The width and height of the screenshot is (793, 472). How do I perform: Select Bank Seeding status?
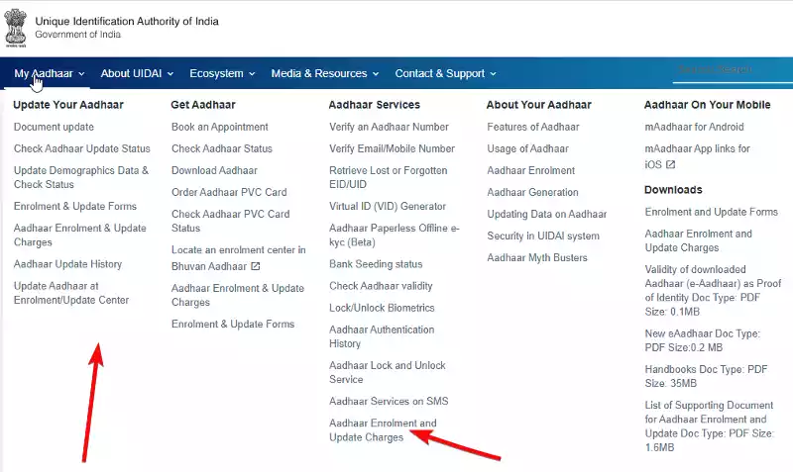pyautogui.click(x=376, y=264)
